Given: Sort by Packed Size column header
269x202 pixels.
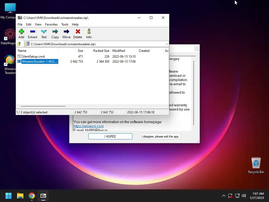Looking at the screenshot, I should tap(98, 51).
